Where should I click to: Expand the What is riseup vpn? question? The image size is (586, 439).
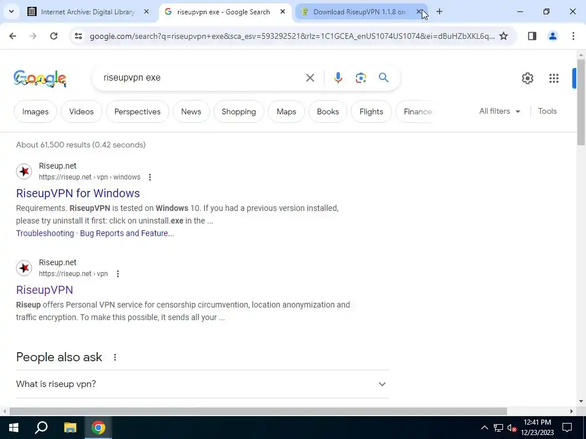[x=203, y=384]
